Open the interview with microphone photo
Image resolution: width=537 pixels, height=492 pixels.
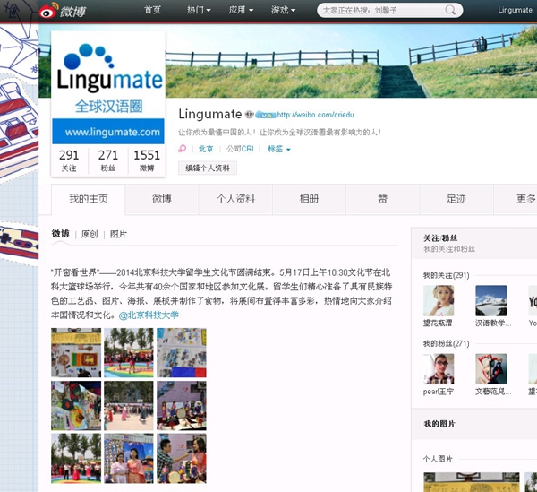[182, 459]
